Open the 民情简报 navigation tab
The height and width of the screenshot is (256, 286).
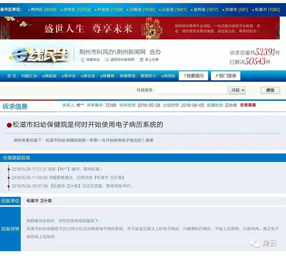coord(127,76)
